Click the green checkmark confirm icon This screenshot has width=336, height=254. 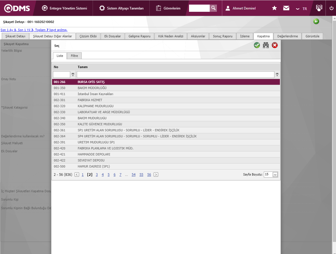257,45
